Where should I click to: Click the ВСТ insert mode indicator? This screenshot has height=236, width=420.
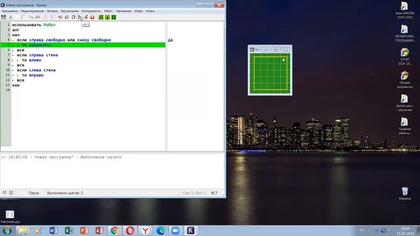(215, 193)
